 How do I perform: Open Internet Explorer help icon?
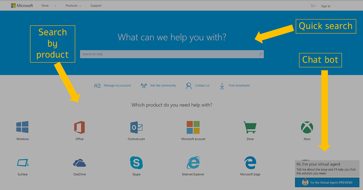193,162
